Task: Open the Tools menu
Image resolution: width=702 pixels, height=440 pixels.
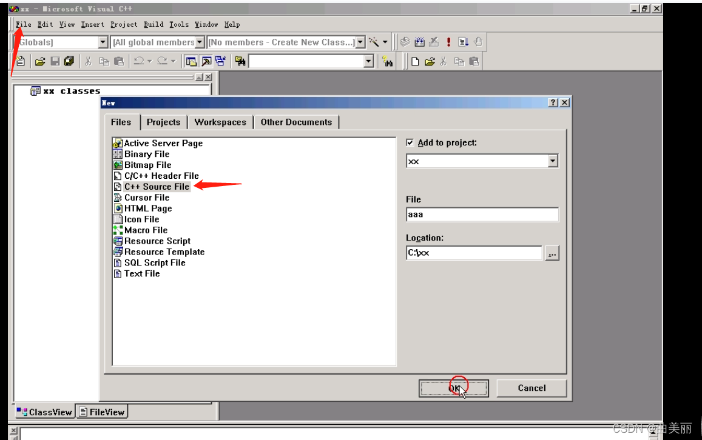Action: point(179,25)
